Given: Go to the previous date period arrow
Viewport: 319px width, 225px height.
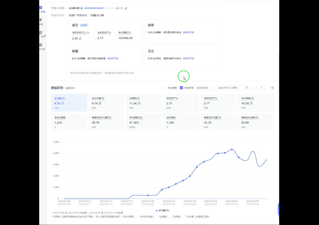Looking at the screenshot, I should (256, 88).
